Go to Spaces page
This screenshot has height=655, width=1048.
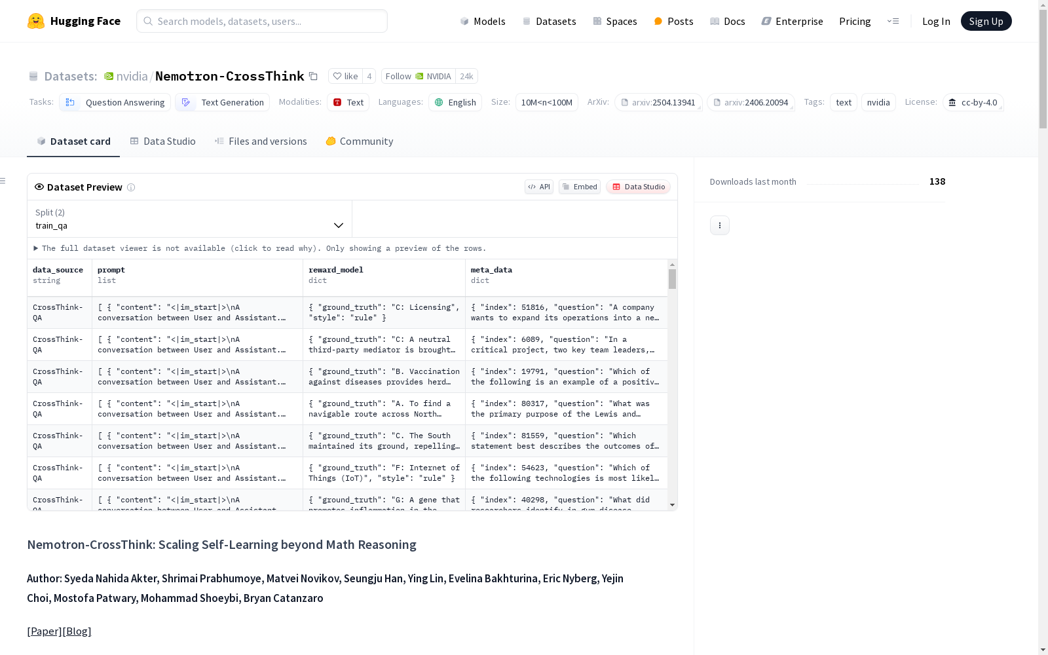click(614, 21)
